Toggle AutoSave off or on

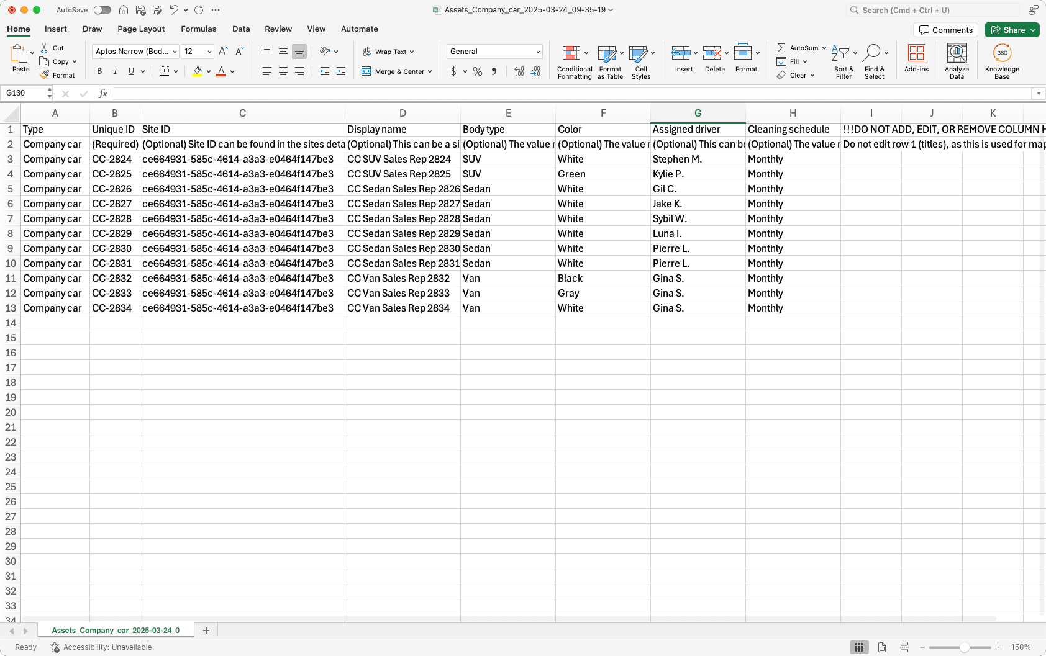click(101, 9)
